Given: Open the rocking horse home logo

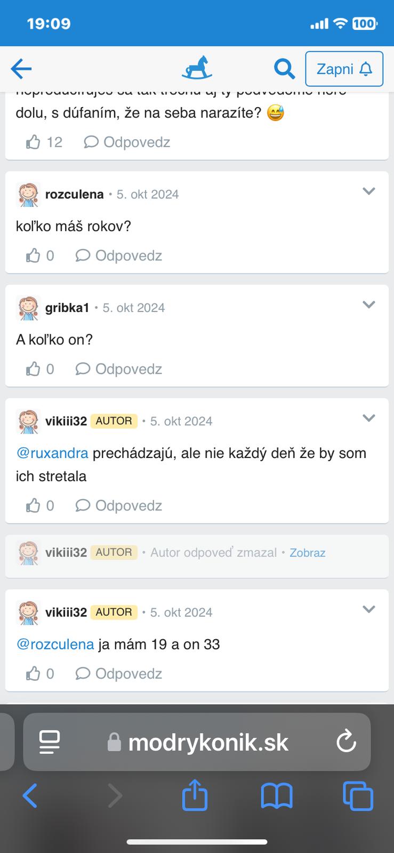Looking at the screenshot, I should pyautogui.click(x=197, y=69).
